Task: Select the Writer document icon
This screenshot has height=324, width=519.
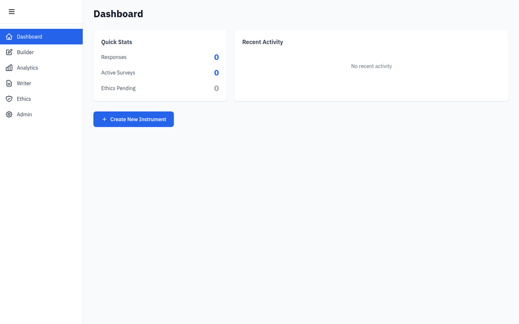Action: point(9,83)
